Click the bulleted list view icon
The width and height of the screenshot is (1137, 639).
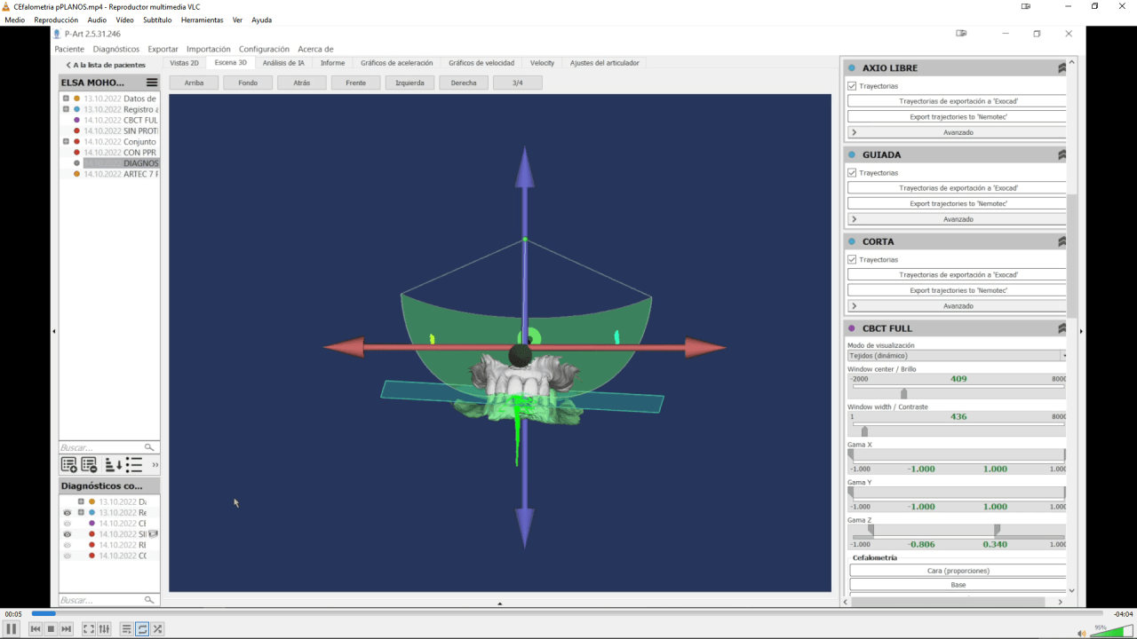(134, 464)
